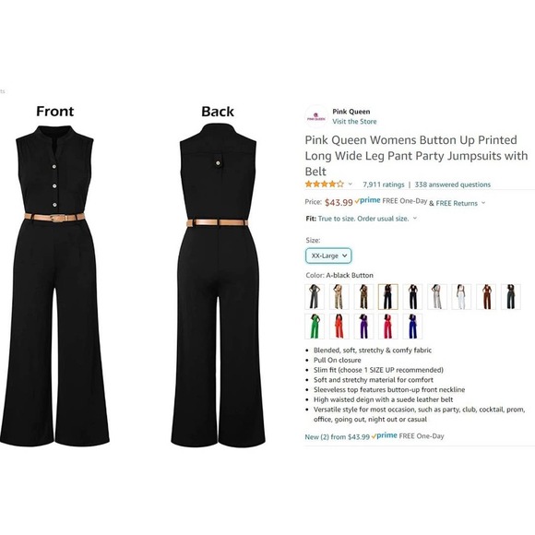Screen dimensions: 535x535
Task: Open the XX-Large size dropdown
Action: coord(328,256)
